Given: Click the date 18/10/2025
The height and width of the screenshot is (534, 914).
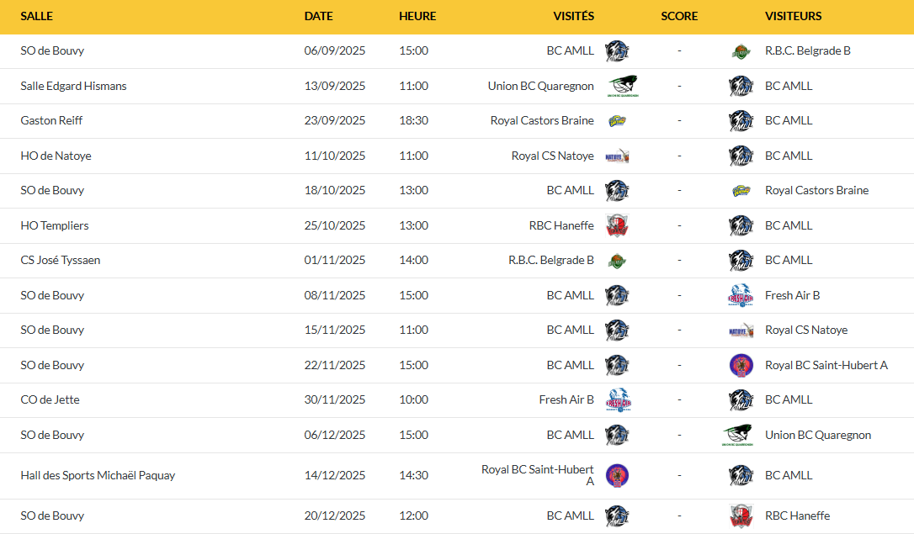Looking at the screenshot, I should point(335,190).
